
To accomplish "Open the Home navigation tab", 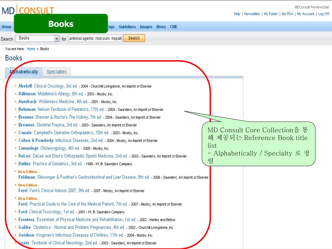I will (x=6, y=27).
